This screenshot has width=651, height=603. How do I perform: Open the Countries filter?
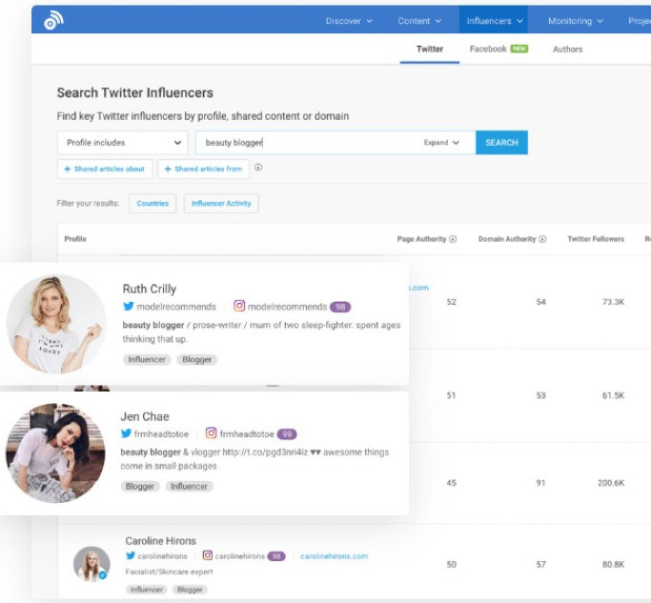tap(153, 203)
